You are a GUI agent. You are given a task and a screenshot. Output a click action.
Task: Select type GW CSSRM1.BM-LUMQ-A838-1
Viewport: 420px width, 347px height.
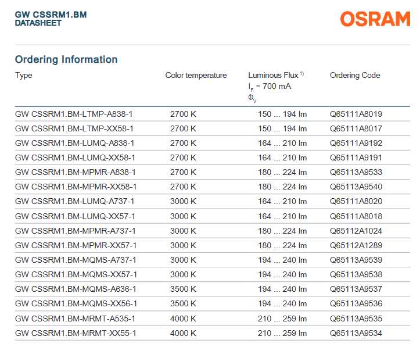pyautogui.click(x=75, y=143)
